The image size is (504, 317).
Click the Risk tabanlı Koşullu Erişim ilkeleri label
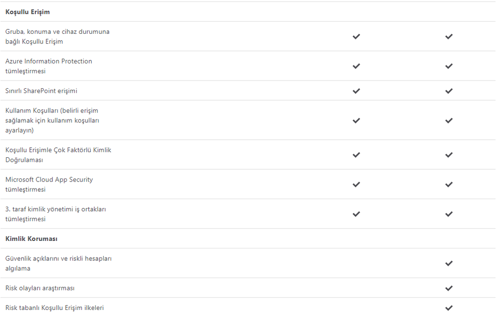point(54,308)
